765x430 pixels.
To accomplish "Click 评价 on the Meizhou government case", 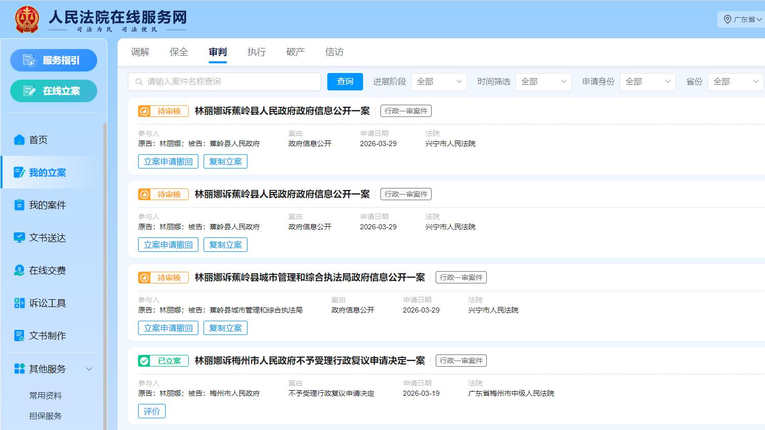I will point(152,411).
